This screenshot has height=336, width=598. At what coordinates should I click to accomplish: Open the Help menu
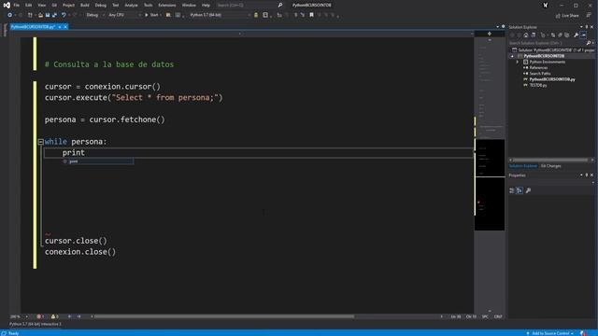[206, 6]
